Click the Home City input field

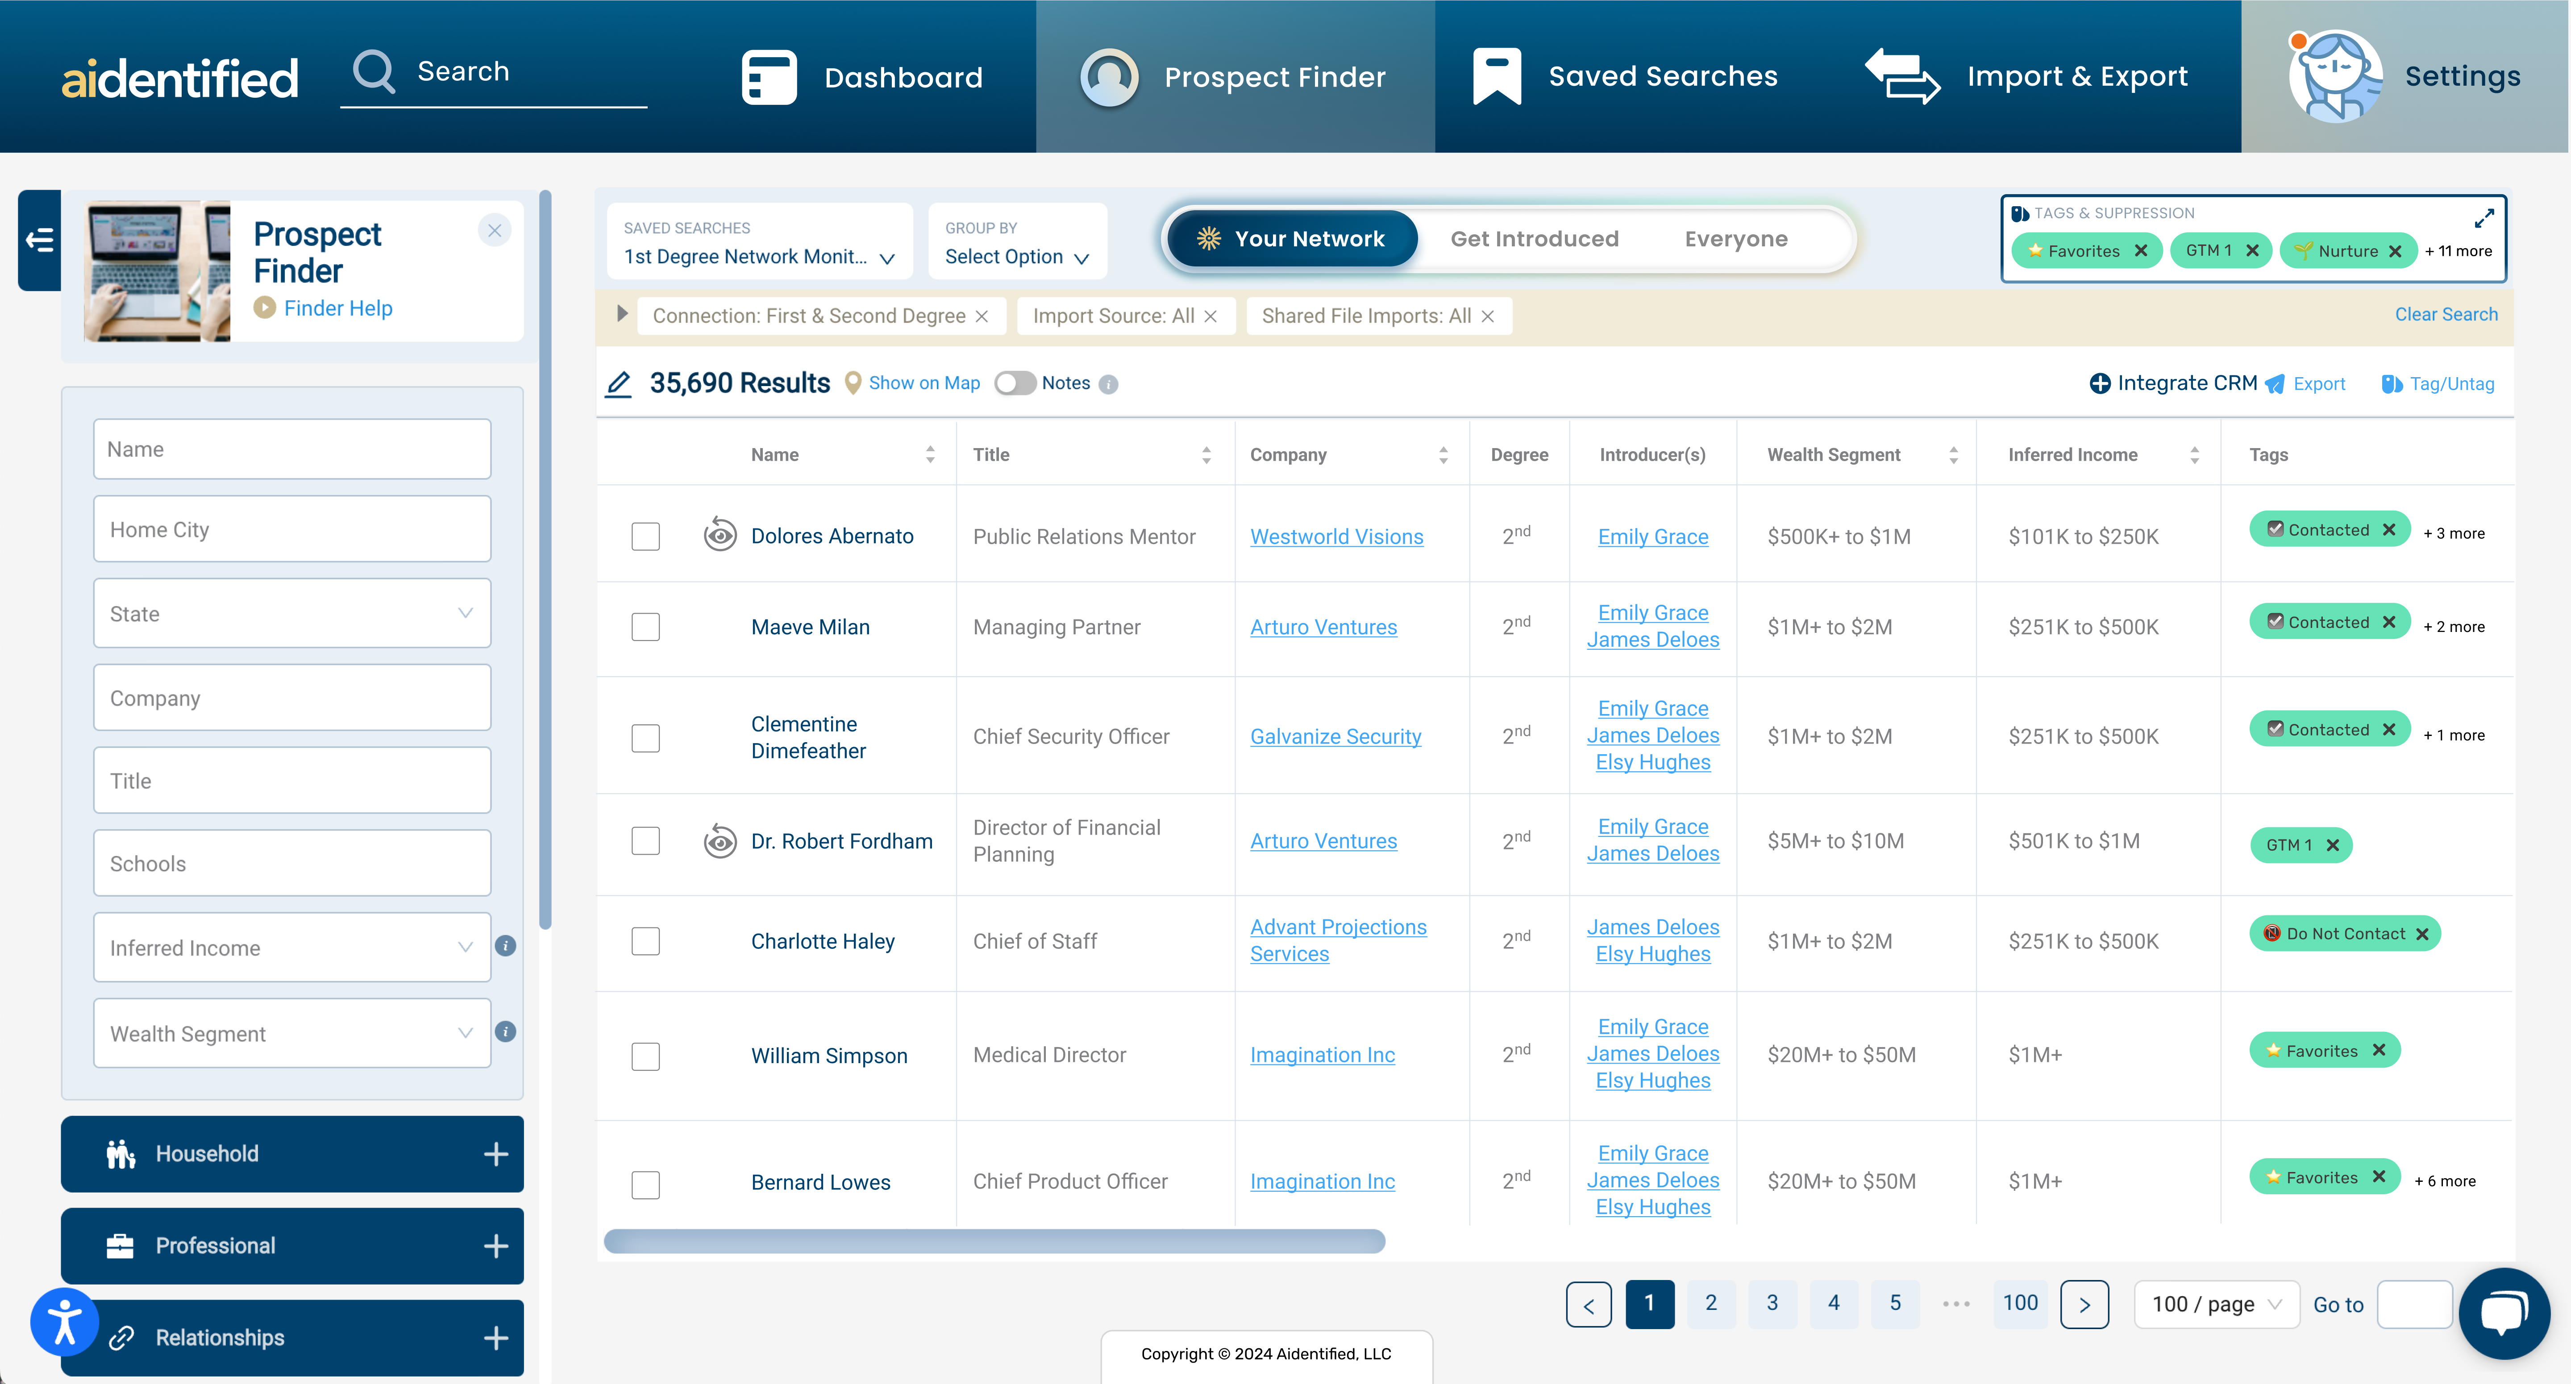pyautogui.click(x=291, y=530)
